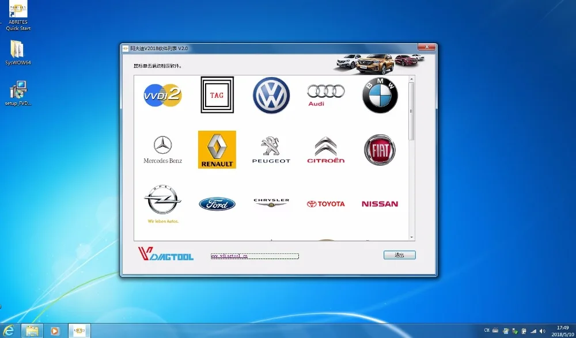The image size is (576, 338).
Task: Open Internet Explorer from the taskbar
Action: click(8, 331)
